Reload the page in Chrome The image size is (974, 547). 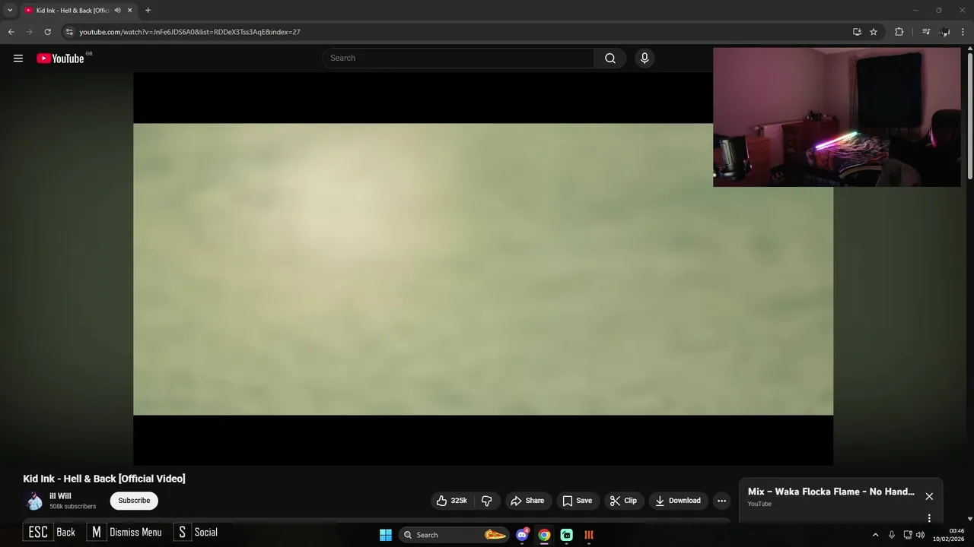[47, 32]
